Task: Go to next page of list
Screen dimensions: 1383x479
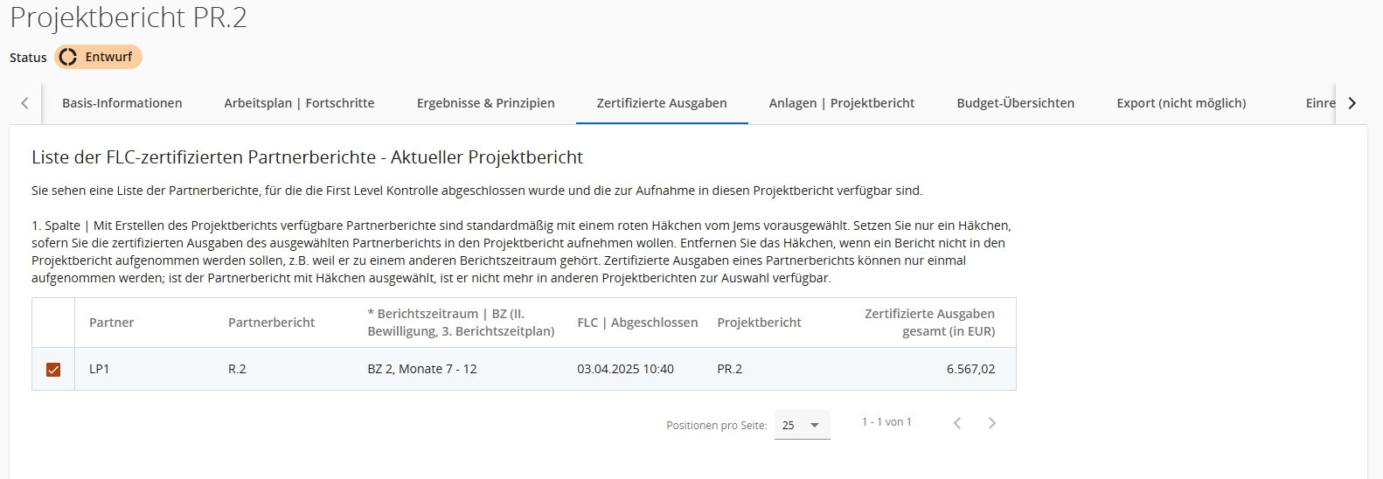Action: pyautogui.click(x=992, y=423)
